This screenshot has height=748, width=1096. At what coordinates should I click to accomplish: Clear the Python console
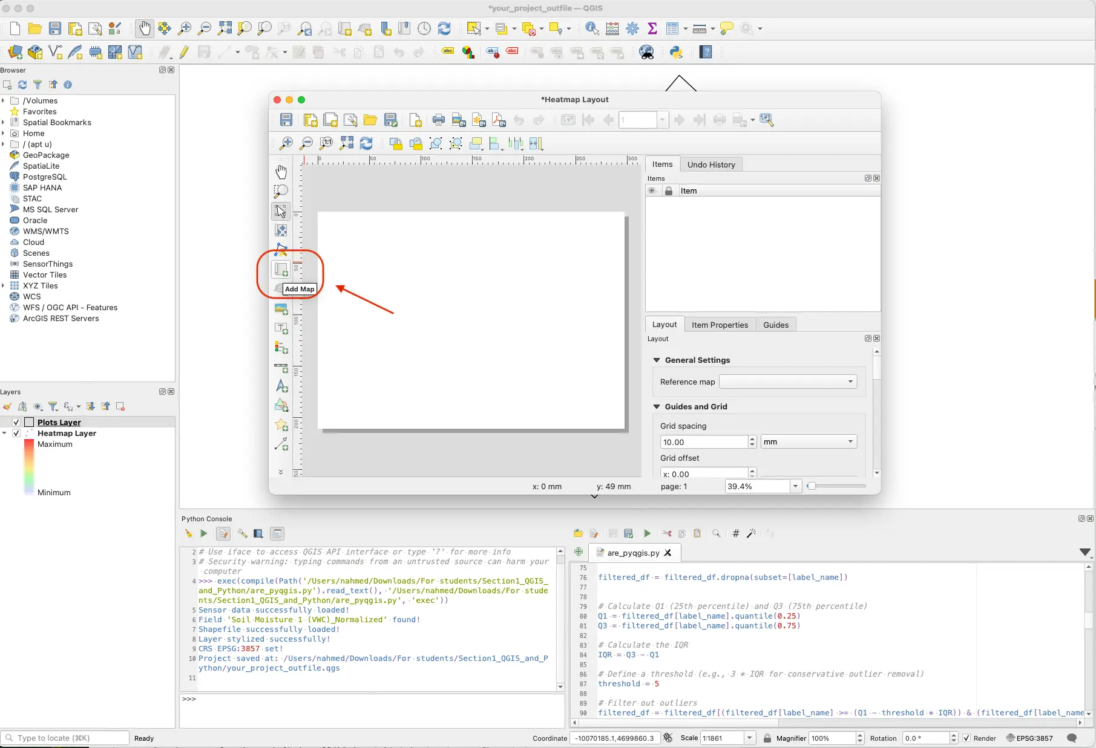point(188,533)
